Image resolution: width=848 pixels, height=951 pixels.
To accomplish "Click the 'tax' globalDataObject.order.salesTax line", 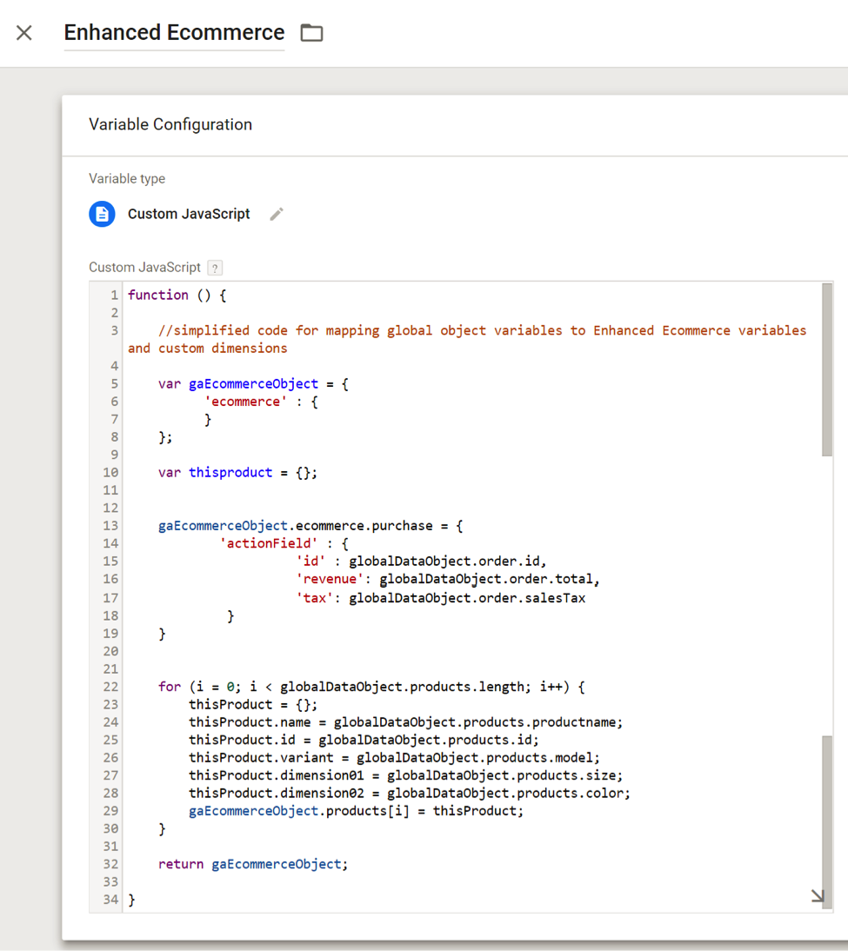I will 441,598.
